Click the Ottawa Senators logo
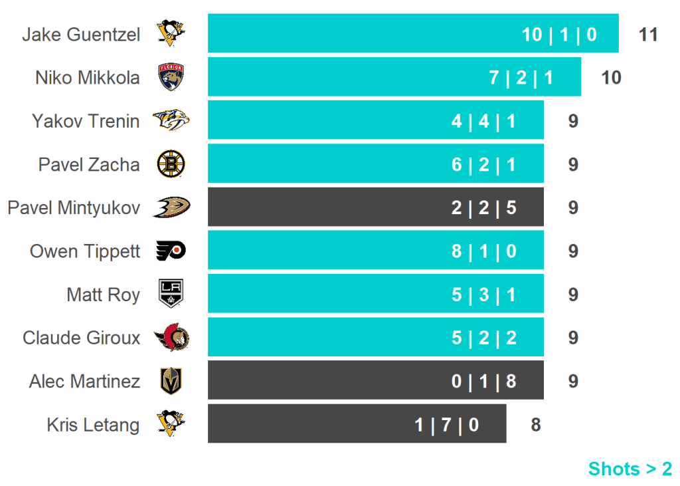680x486 pixels. [x=171, y=338]
